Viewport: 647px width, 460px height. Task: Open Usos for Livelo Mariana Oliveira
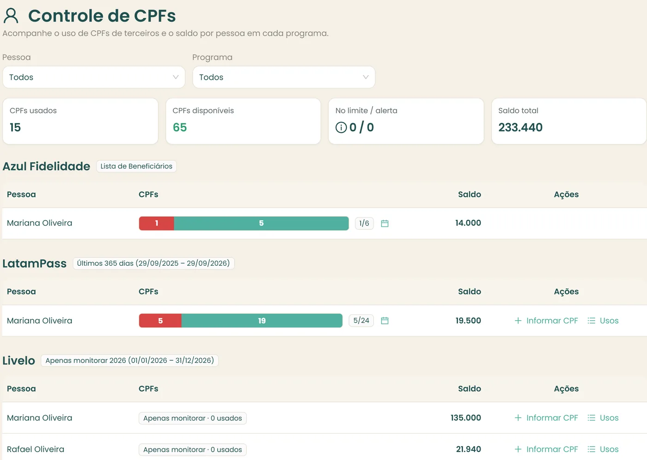[x=603, y=418]
